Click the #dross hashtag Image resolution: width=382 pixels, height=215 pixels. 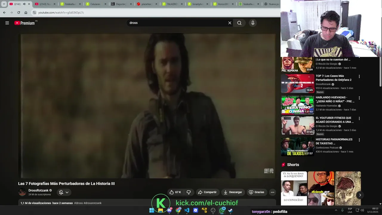(x=78, y=203)
